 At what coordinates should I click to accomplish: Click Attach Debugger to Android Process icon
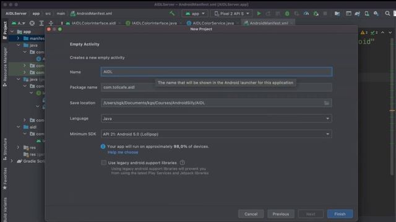point(316,14)
